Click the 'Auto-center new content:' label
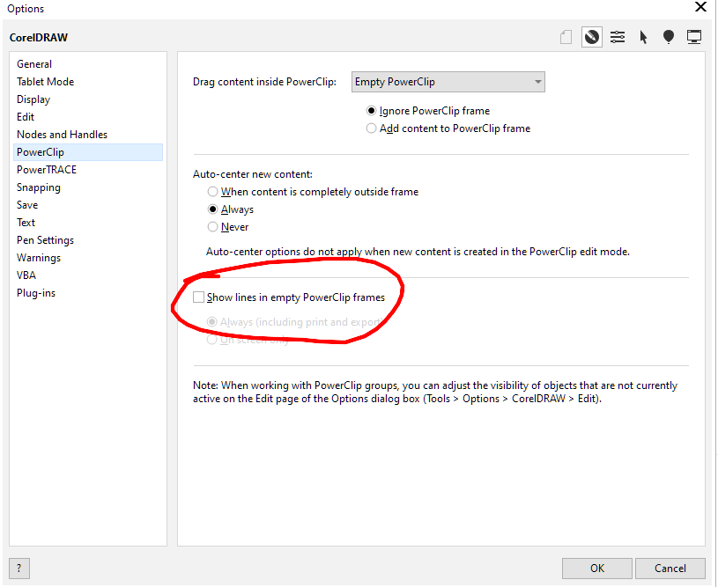 point(253,174)
